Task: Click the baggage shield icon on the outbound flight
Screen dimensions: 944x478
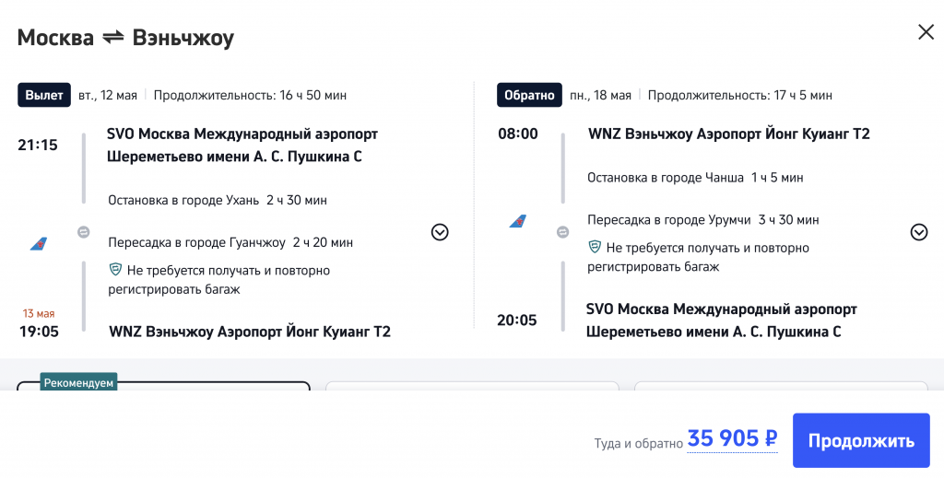Action: tap(115, 270)
